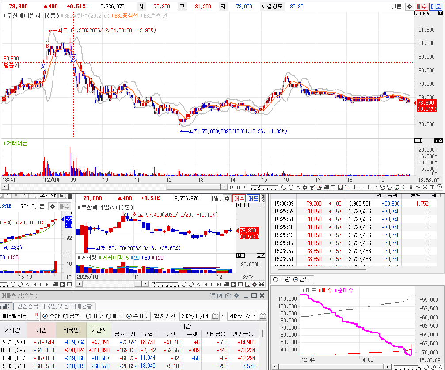This screenshot has height=370, width=445.
Task: Open the gear settings in the 매매현황 title bar
Action: tap(236, 296)
